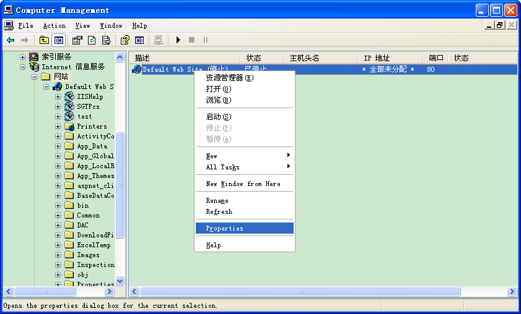Click the bin folder icon
Screen dimensions: 521x314
click(x=69, y=206)
